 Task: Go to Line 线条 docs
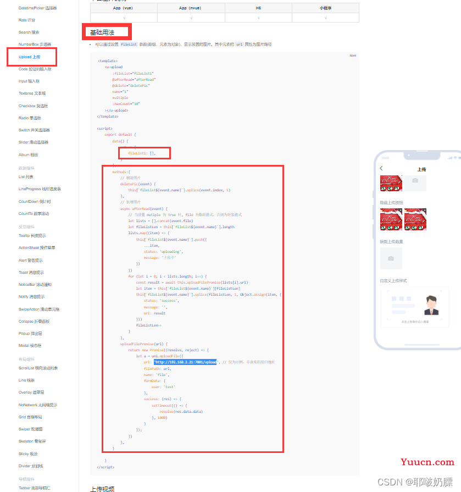[27, 380]
